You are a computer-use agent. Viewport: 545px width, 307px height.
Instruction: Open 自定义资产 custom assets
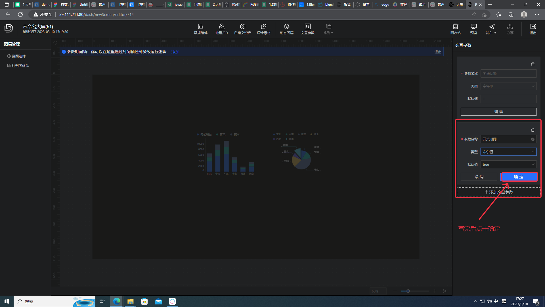click(x=242, y=29)
